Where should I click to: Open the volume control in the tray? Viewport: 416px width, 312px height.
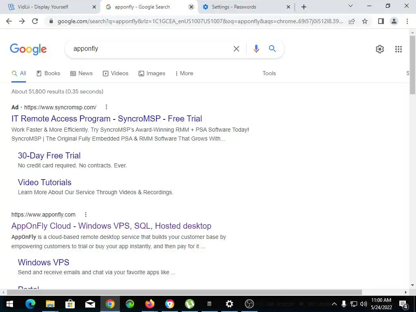pos(364,304)
